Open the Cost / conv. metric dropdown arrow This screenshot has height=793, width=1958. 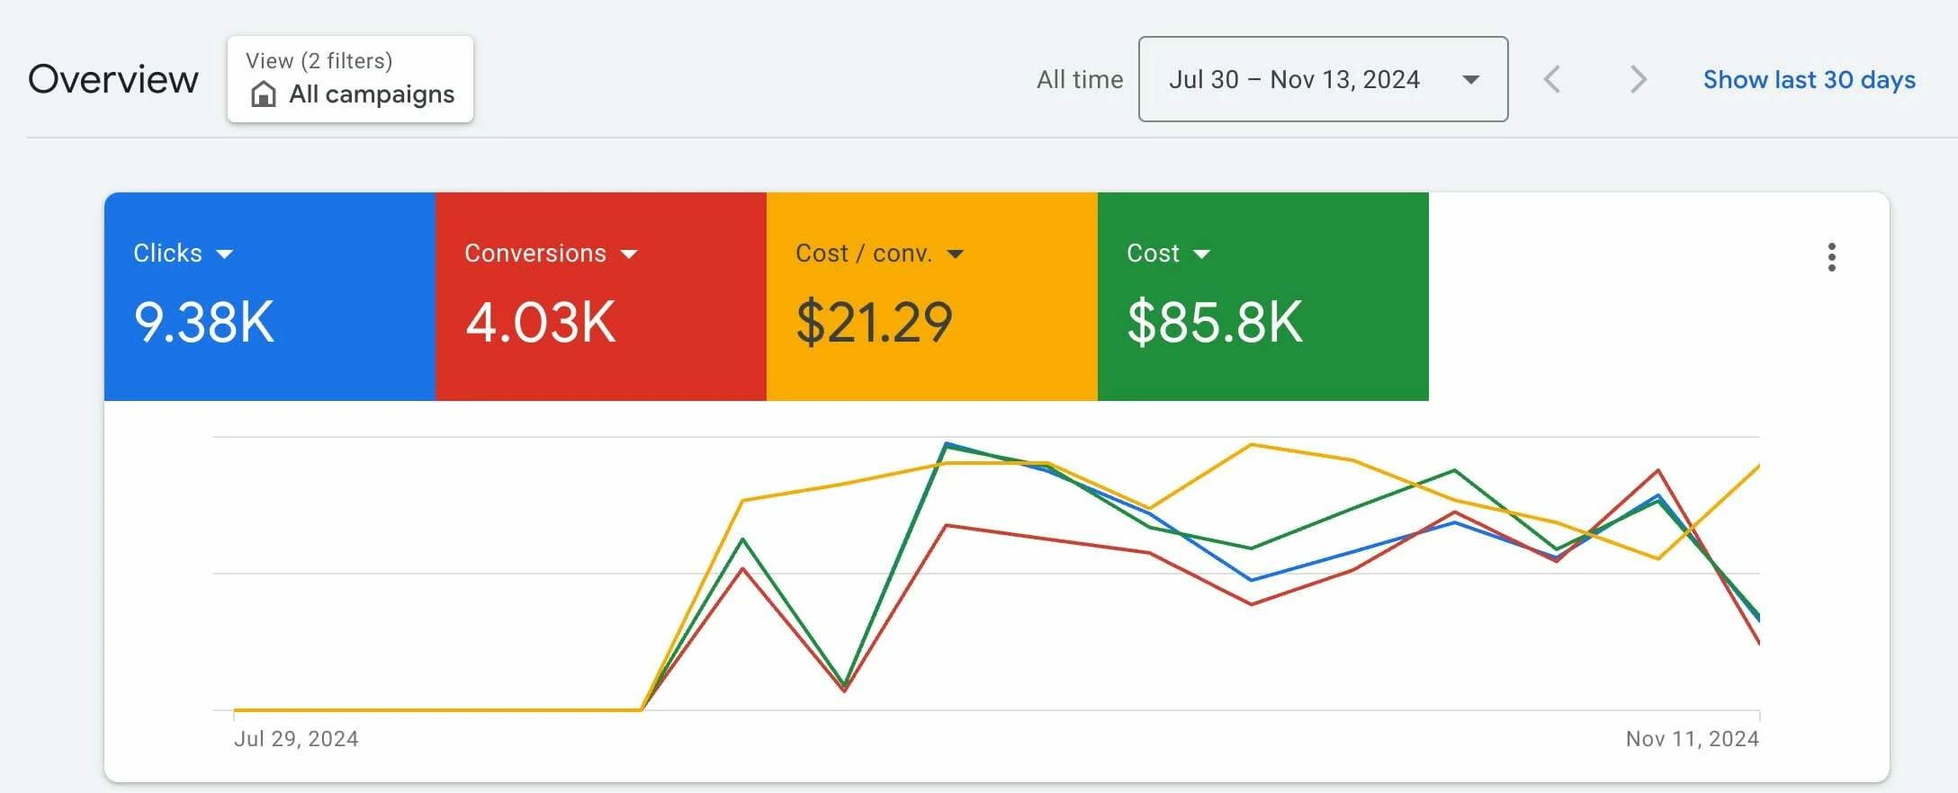tap(956, 254)
